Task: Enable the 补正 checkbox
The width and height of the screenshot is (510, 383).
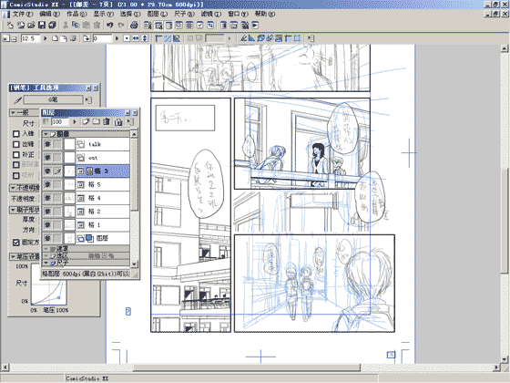Action: [x=16, y=155]
